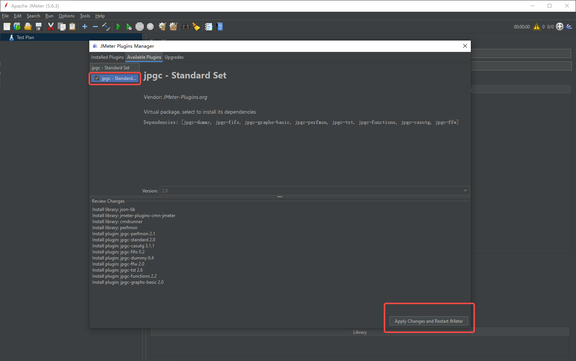Open the Options menu
The height and width of the screenshot is (361, 576).
coord(67,16)
